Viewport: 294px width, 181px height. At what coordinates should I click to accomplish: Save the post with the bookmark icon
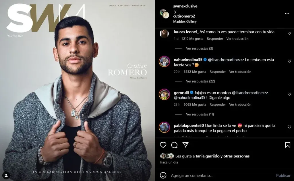(288, 145)
